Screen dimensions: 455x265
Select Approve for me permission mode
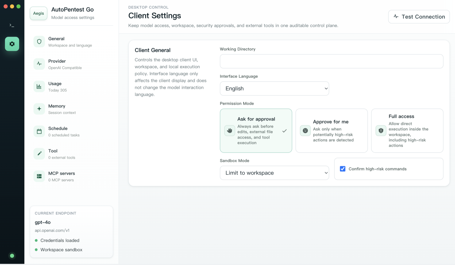332,131
